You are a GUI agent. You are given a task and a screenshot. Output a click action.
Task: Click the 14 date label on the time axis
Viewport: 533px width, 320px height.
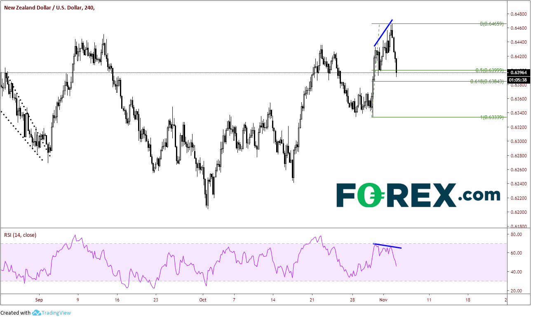click(x=273, y=300)
